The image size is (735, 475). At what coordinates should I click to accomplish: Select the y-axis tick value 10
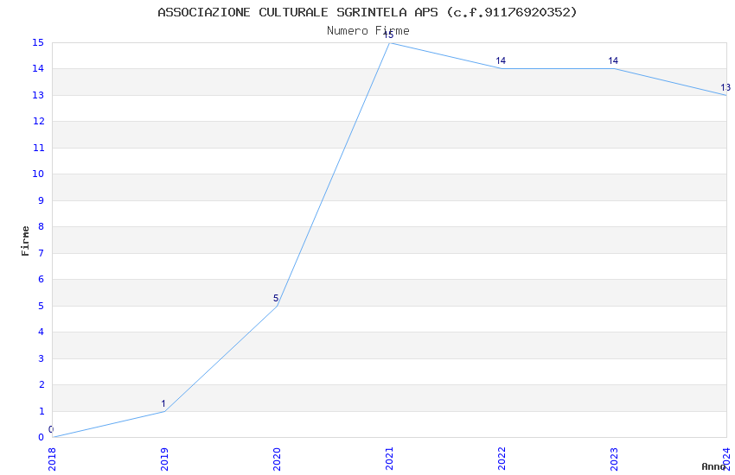point(38,174)
